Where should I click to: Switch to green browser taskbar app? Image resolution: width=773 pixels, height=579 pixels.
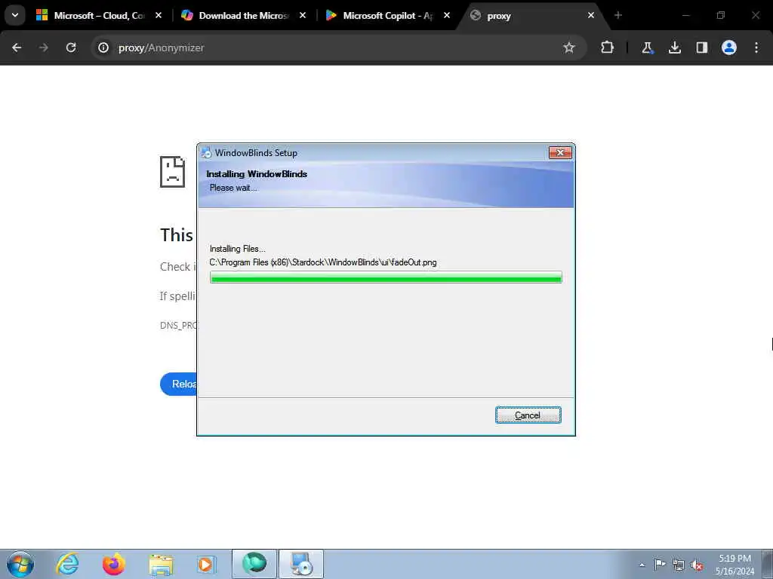(x=254, y=564)
